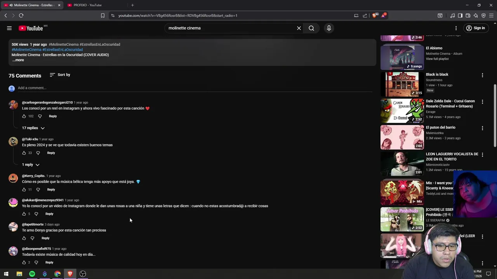Close the Molinette Cinema tab
The height and width of the screenshot is (279, 497).
coord(59,5)
